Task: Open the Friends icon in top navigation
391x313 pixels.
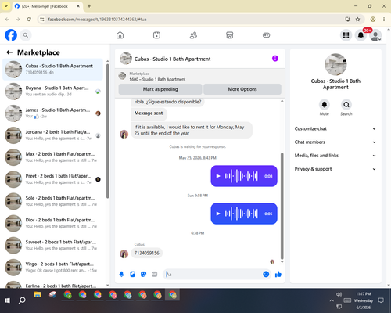Action: [193, 35]
